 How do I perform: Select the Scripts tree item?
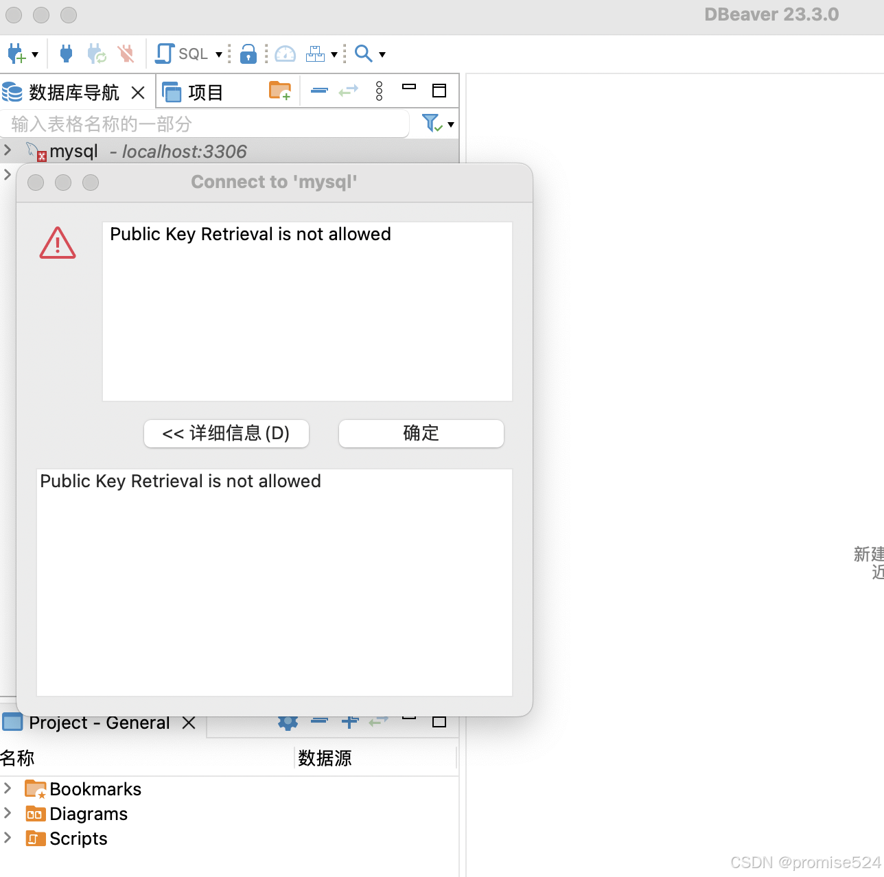tap(78, 839)
